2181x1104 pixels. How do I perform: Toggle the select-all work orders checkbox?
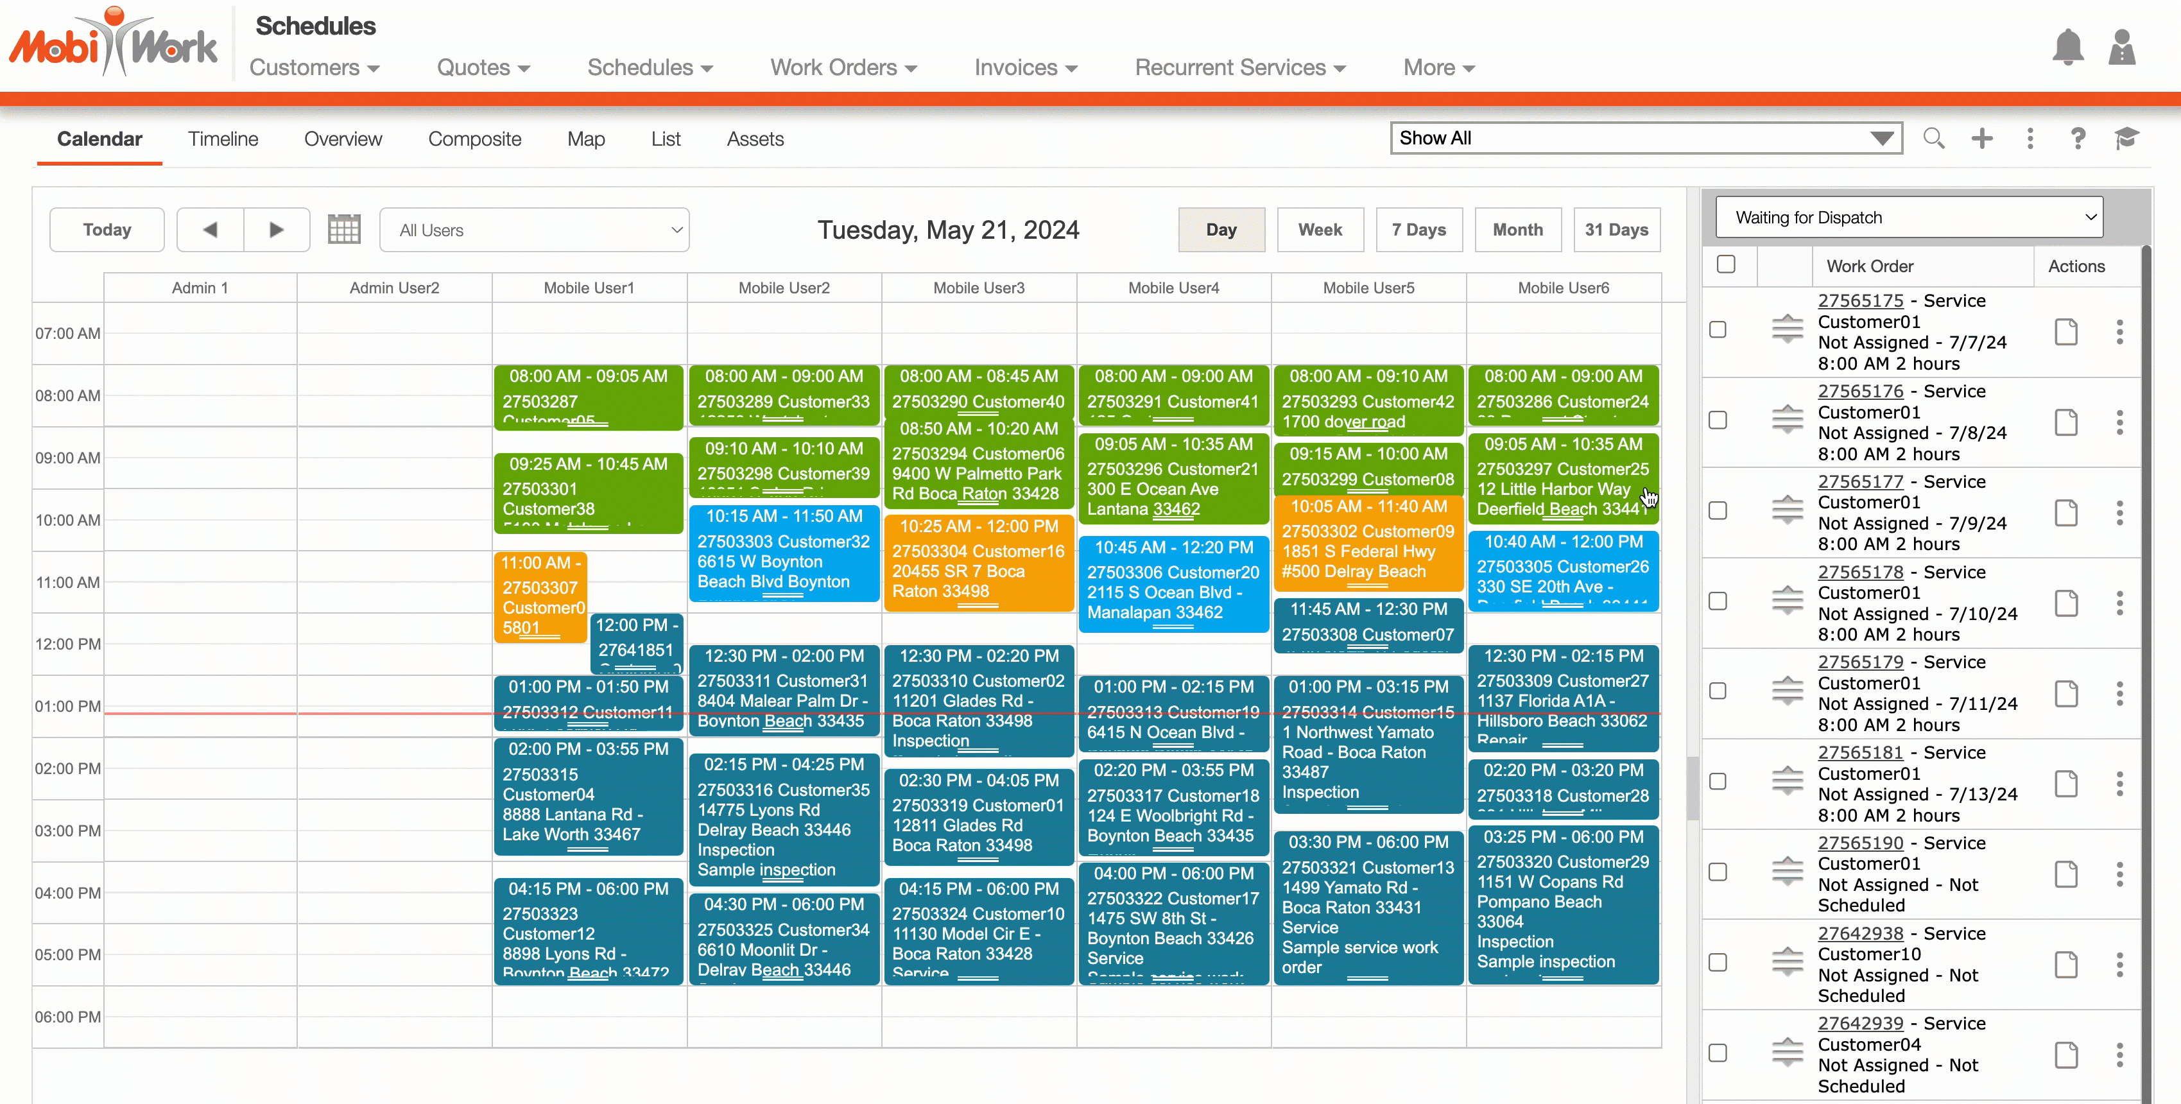pyautogui.click(x=1725, y=264)
